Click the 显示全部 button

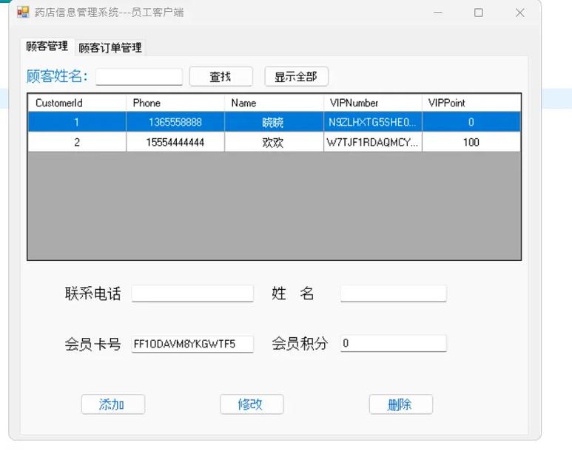coord(296,77)
